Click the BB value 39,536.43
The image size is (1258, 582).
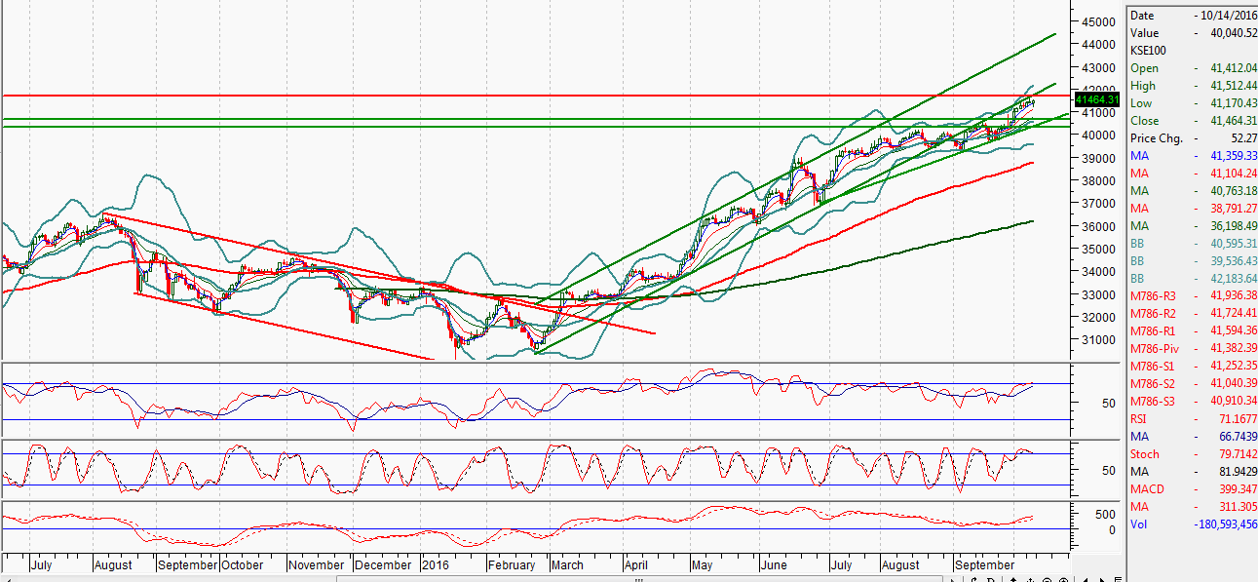pos(1233,261)
